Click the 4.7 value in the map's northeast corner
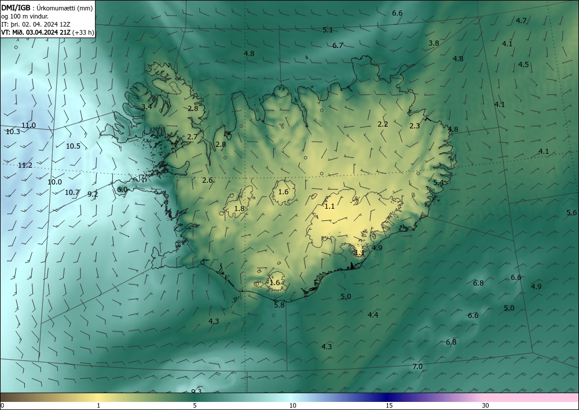The image size is (579, 410). (521, 20)
